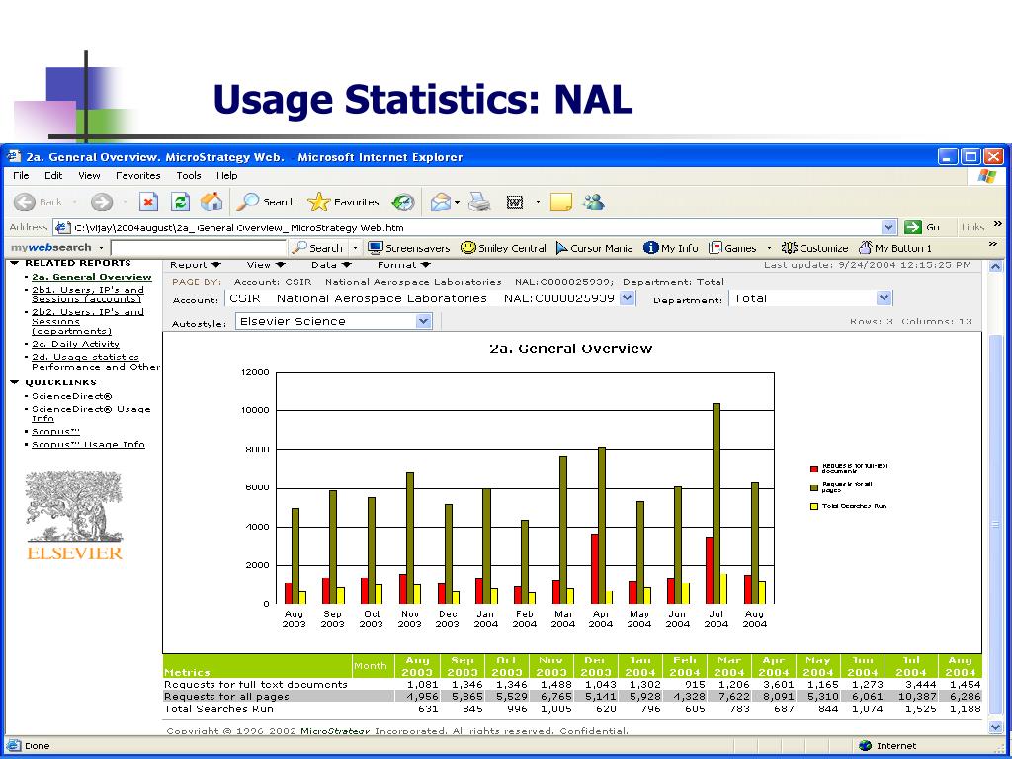Go to the Home page icon
1012x759 pixels.
tap(211, 202)
